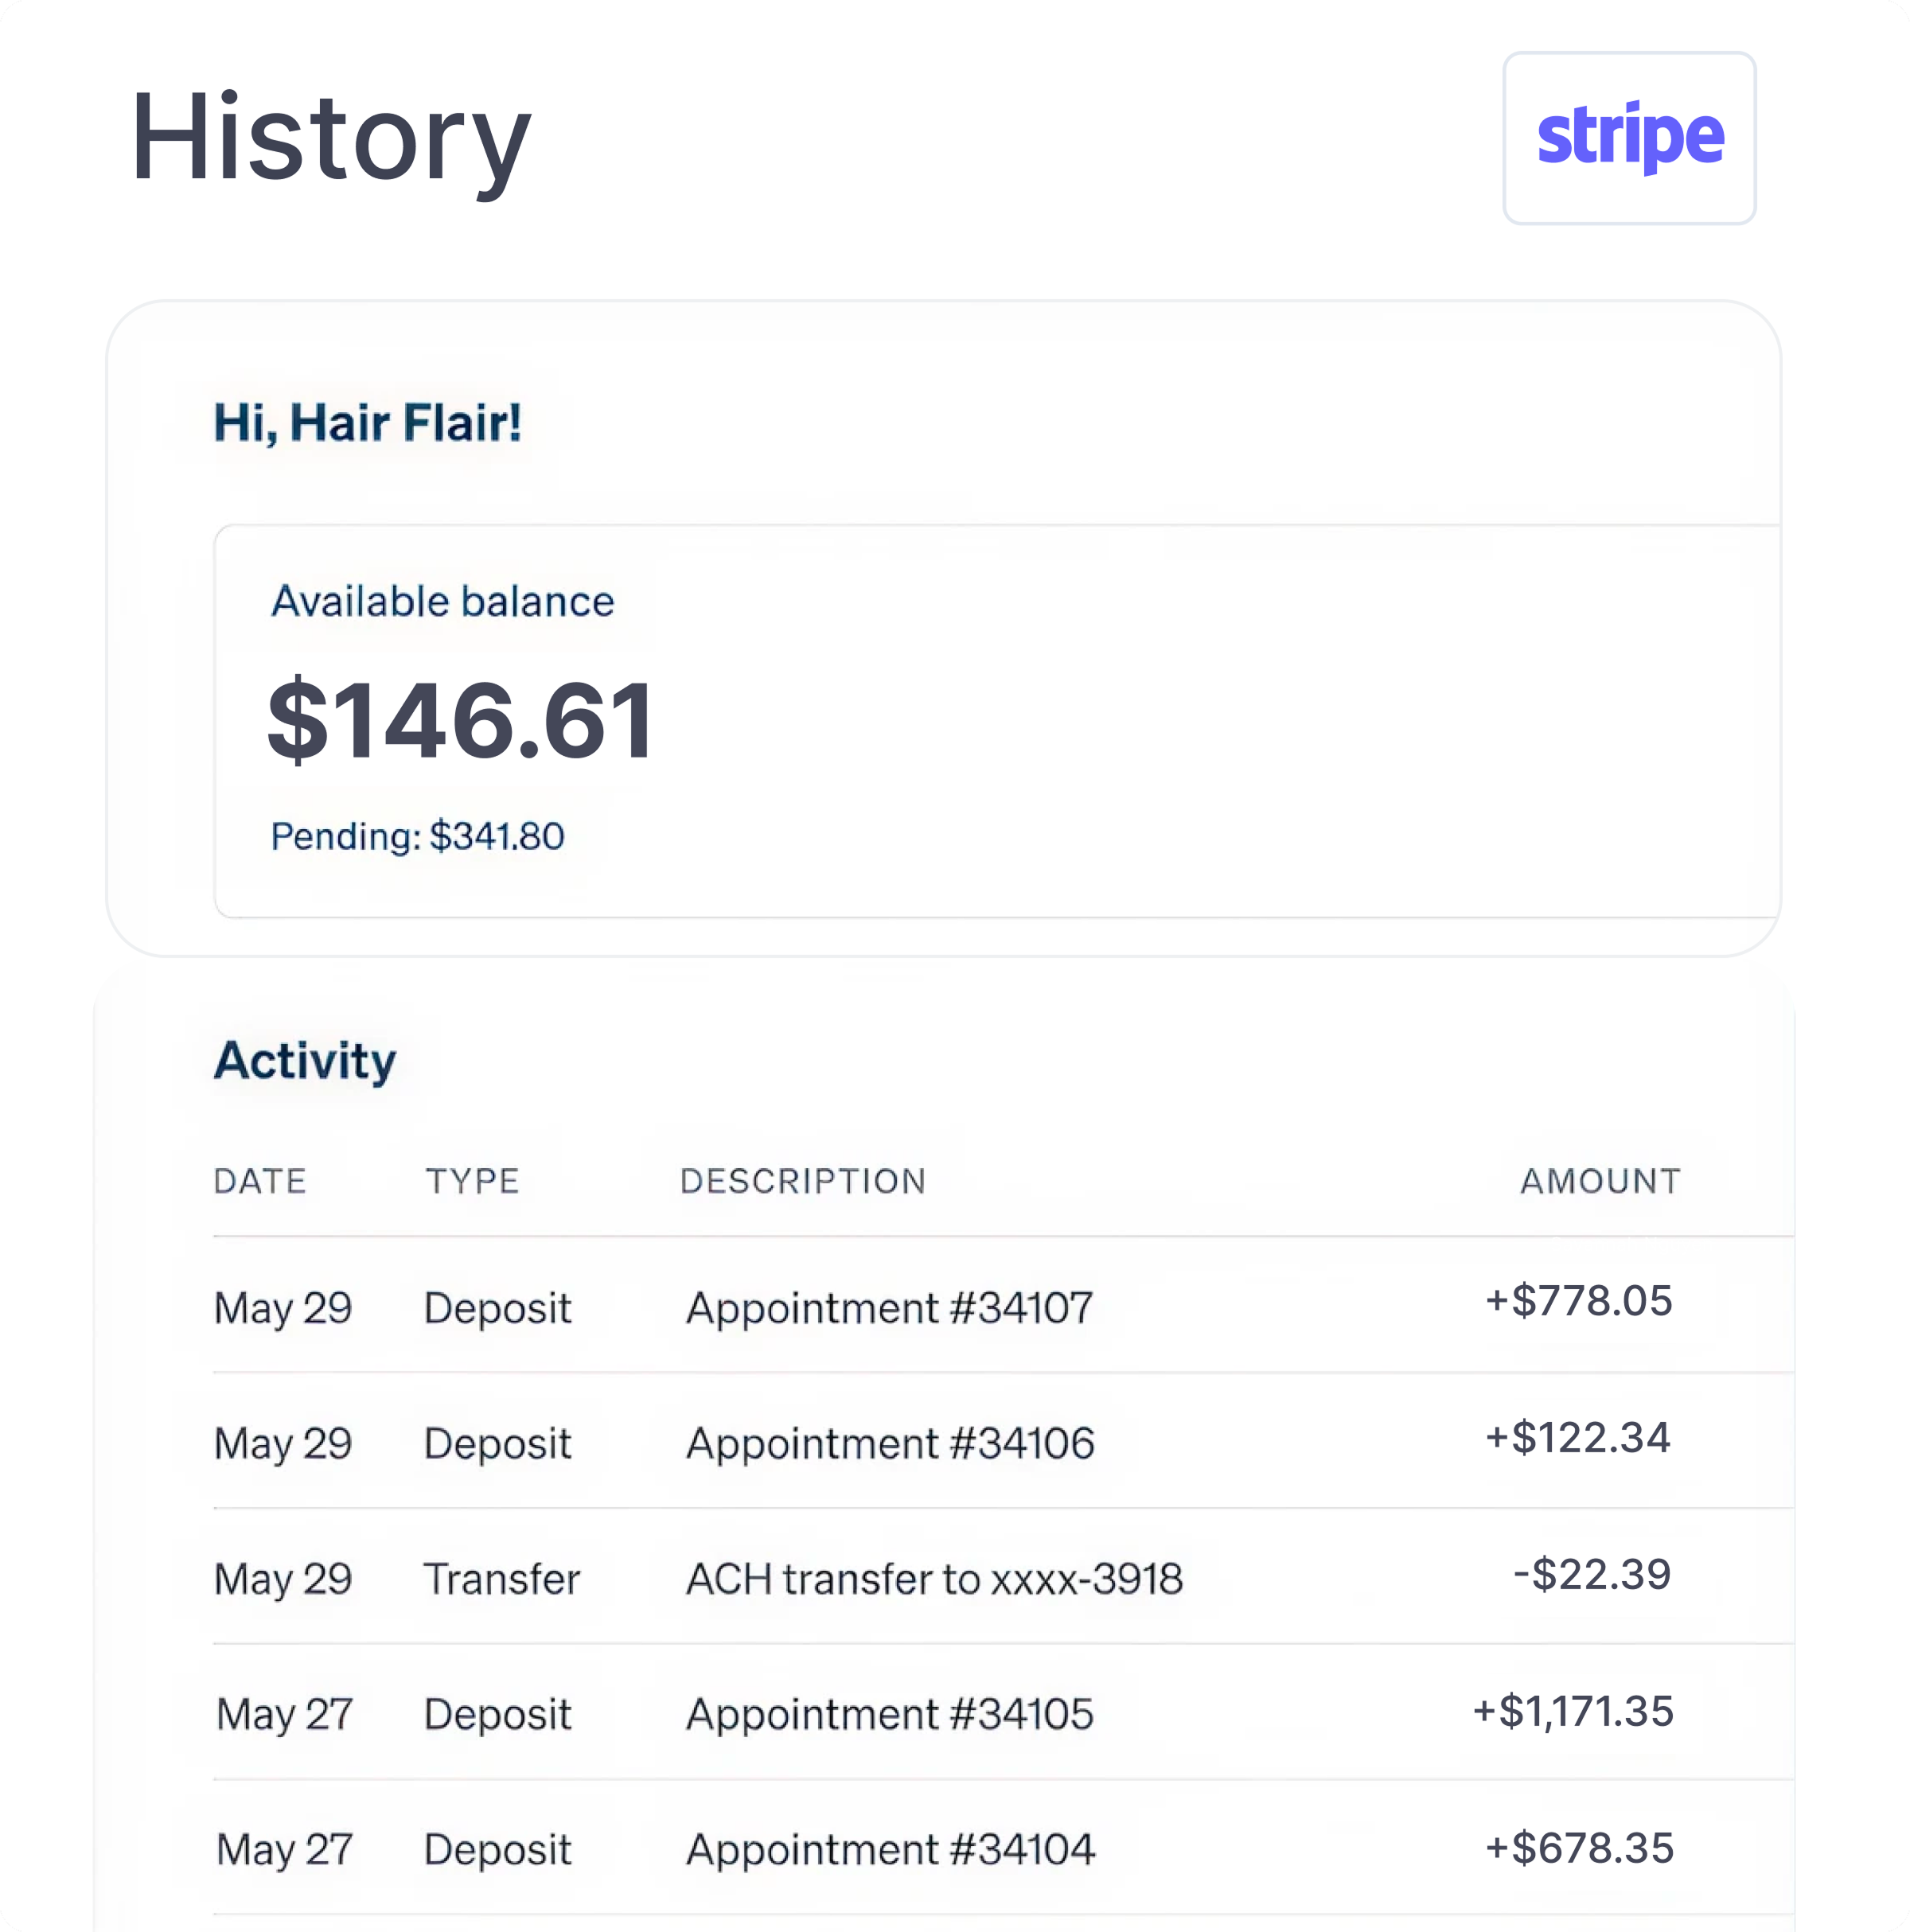Image resolution: width=1910 pixels, height=1932 pixels.
Task: Click the Hi, Hair Flair! greeting
Action: [367, 422]
